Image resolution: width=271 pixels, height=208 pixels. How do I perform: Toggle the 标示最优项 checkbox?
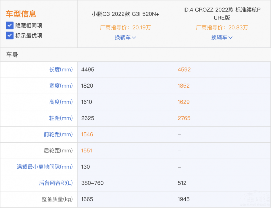click(x=10, y=36)
